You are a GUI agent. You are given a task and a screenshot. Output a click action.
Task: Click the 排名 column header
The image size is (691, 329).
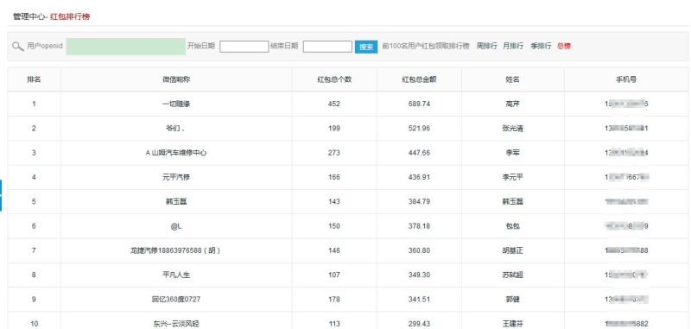tap(34, 79)
